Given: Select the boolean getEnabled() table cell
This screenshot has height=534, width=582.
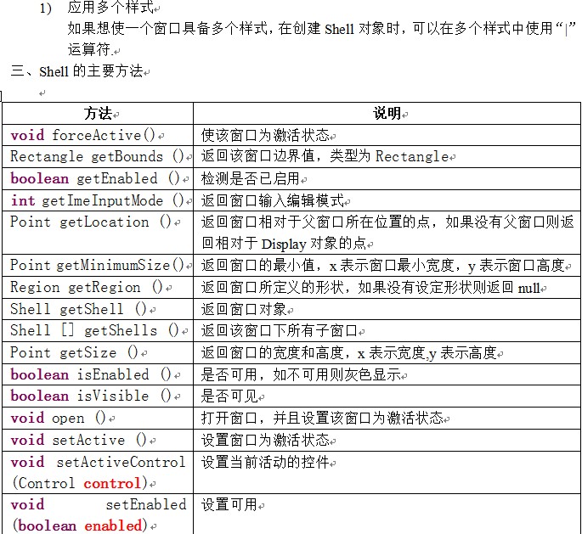Looking at the screenshot, I should pos(95,178).
